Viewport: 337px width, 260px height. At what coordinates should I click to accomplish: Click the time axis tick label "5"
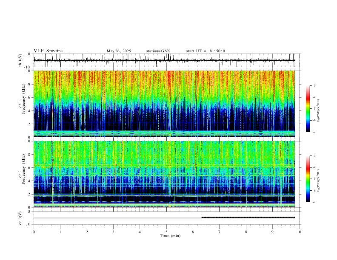(166, 232)
